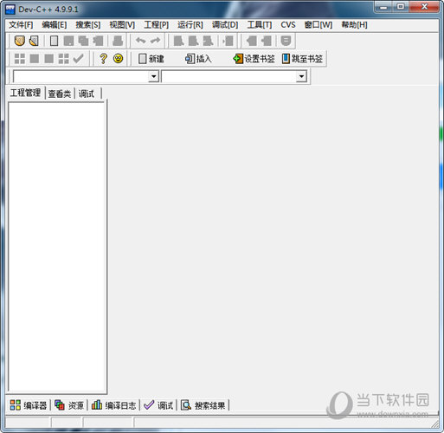Click the Dev-C++ title bar app icon
The width and height of the screenshot is (444, 433).
[10, 10]
